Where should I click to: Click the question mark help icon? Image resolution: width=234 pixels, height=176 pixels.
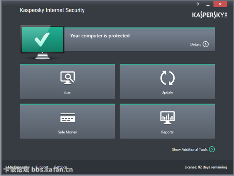(x=198, y=5)
